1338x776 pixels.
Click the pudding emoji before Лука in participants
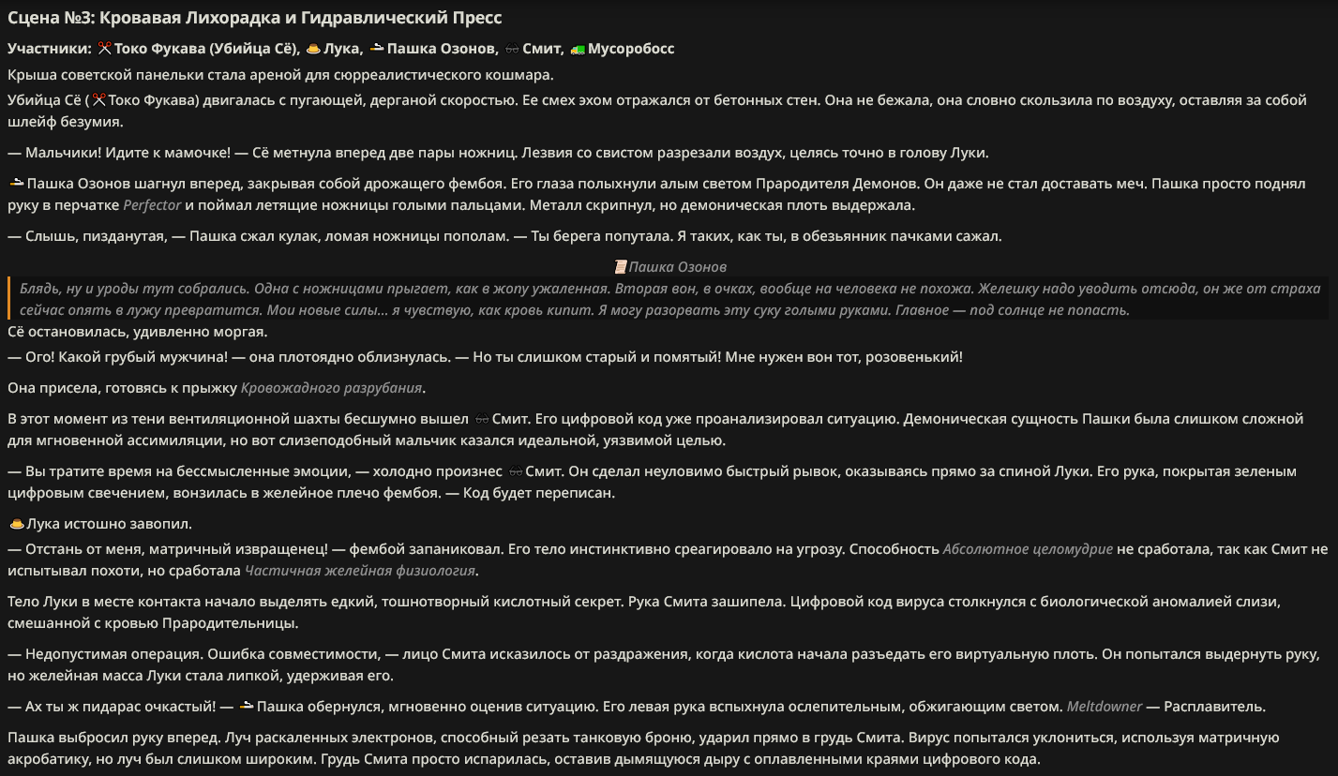point(314,49)
